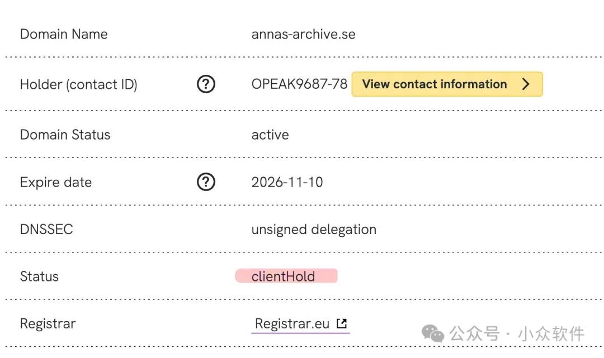This screenshot has height=358, width=604.
Task: Click the Domain Status label
Action: tap(65, 135)
